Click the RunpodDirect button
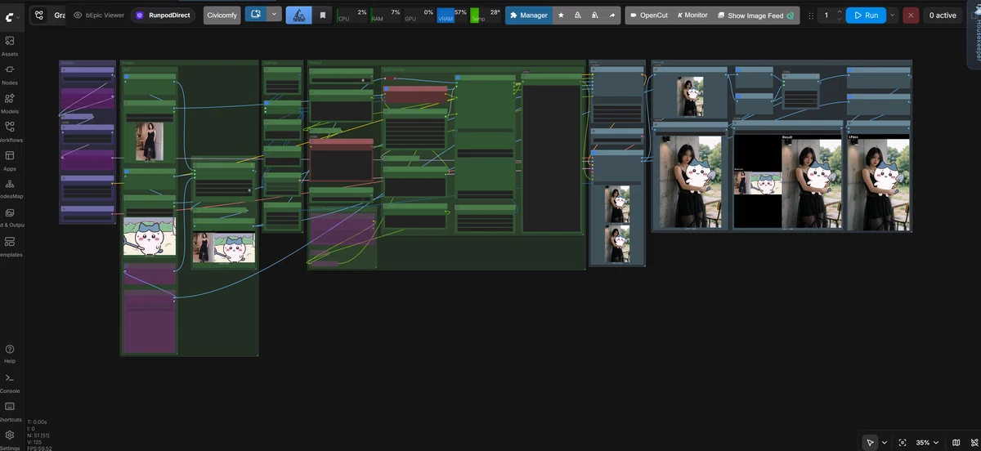 (163, 16)
